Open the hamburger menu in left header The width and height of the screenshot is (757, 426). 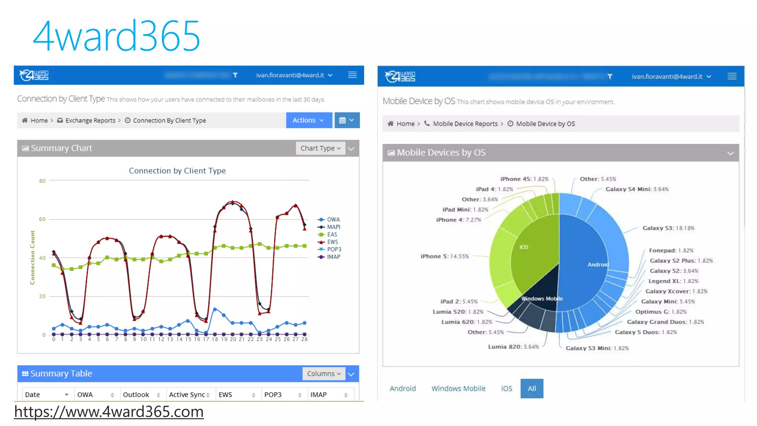(352, 75)
